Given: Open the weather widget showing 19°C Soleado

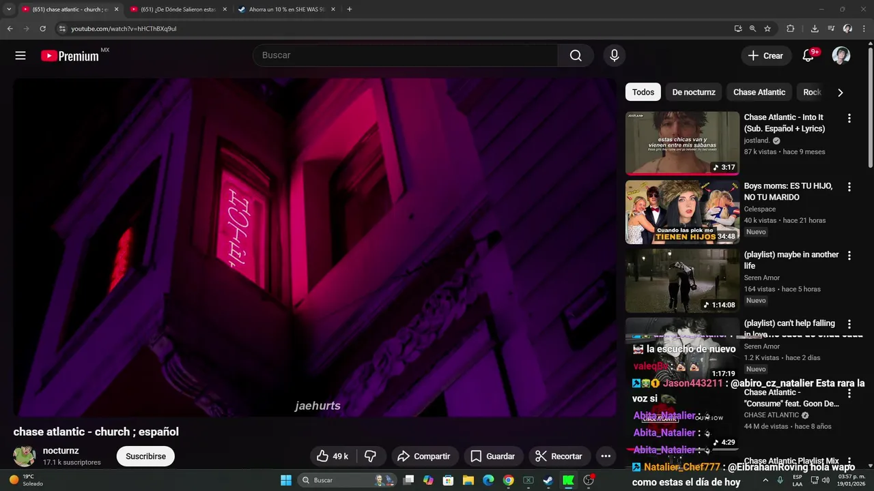Looking at the screenshot, I should 26,480.
